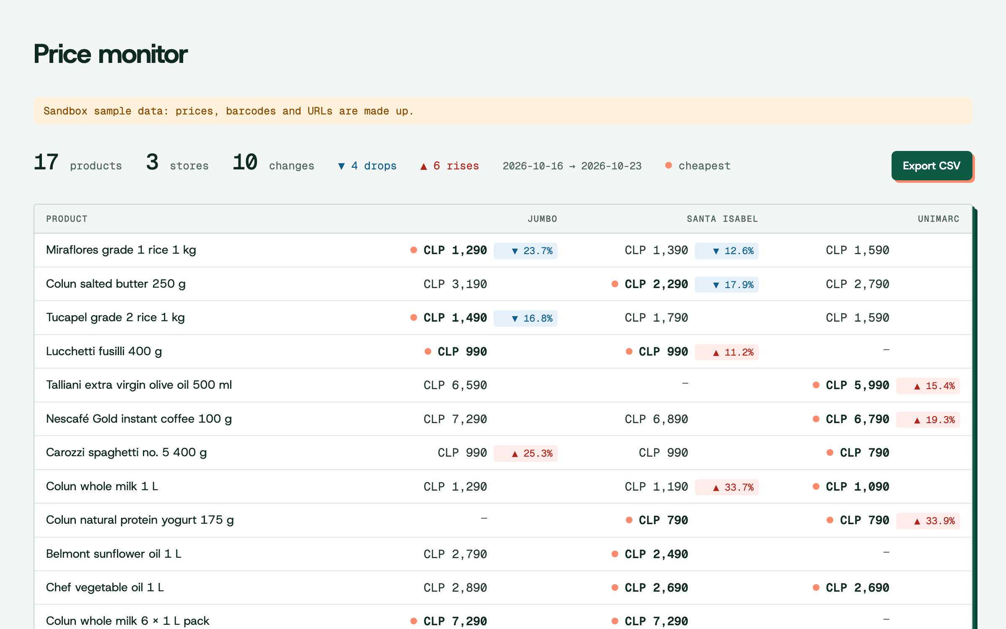The image size is (1006, 629).
Task: Open the Colun salted butter 250 g row
Action: coord(503,284)
